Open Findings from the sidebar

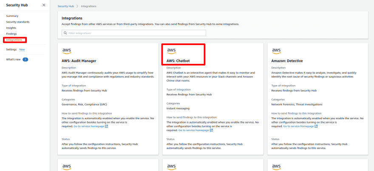(x=11, y=34)
